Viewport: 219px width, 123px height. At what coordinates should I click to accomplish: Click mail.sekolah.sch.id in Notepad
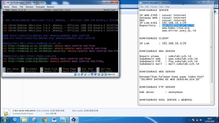184,64
